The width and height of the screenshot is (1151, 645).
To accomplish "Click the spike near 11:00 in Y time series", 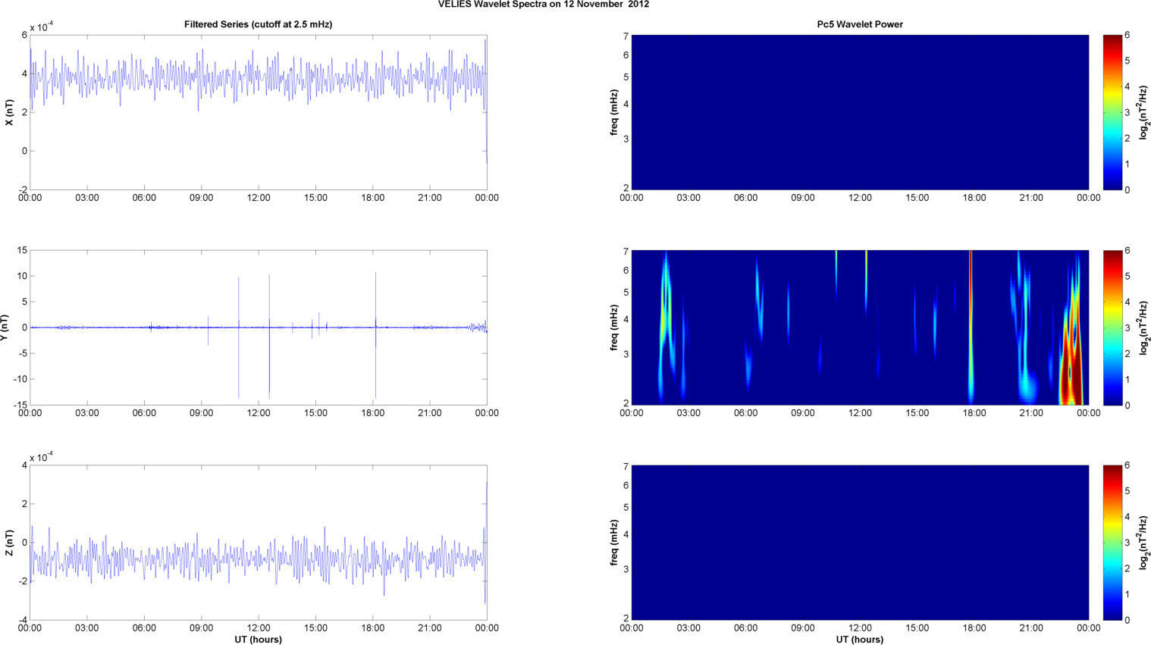I will point(239,337).
